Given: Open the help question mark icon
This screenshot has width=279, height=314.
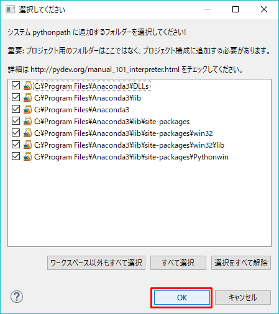Looking at the screenshot, I should pos(17,297).
